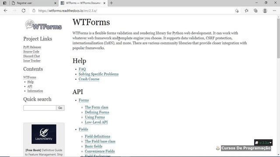This screenshot has width=280, height=157.
Task: Close the WTForms documentation tab
Action: click(104, 3)
